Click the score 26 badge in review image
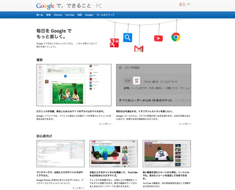The image size is (235, 190). click(136, 81)
